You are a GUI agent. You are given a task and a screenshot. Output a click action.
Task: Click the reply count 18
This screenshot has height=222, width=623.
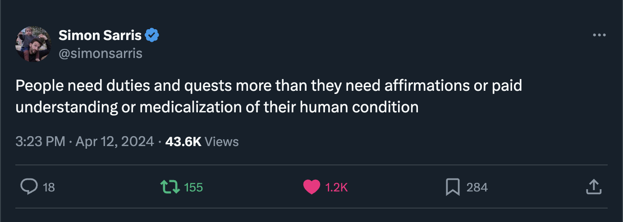point(49,187)
